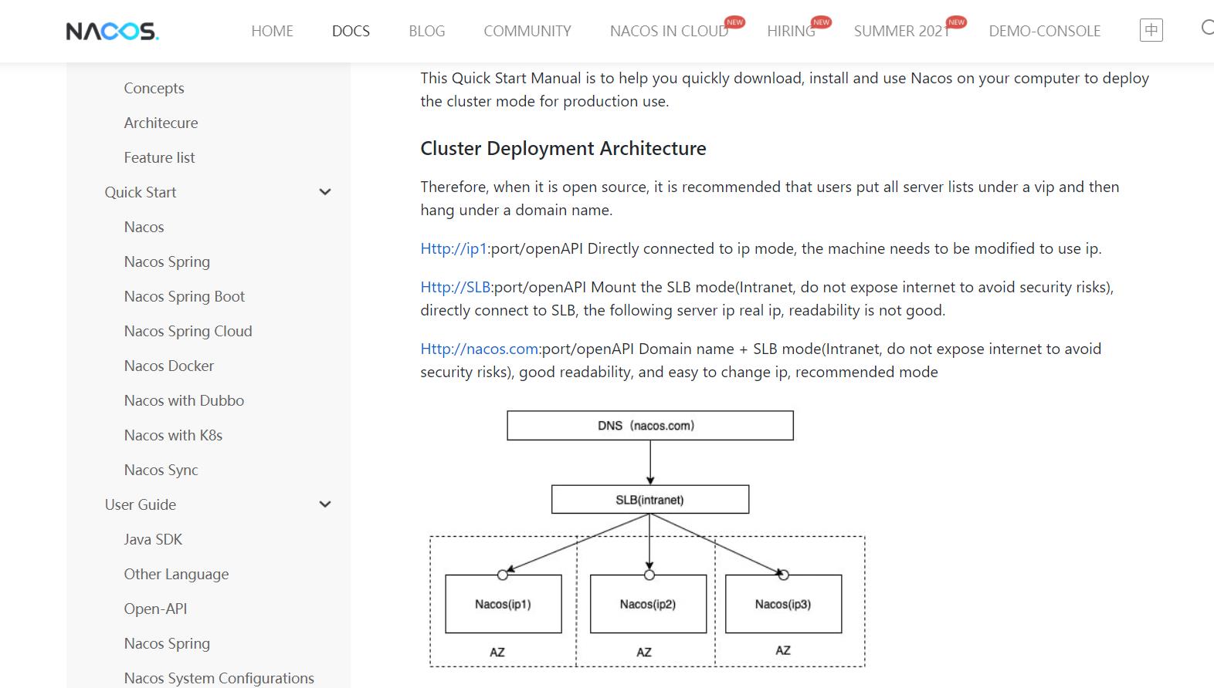Viewport: 1214px width, 688px height.
Task: Click the DNS (nacos.com) box in diagram
Action: click(x=650, y=426)
